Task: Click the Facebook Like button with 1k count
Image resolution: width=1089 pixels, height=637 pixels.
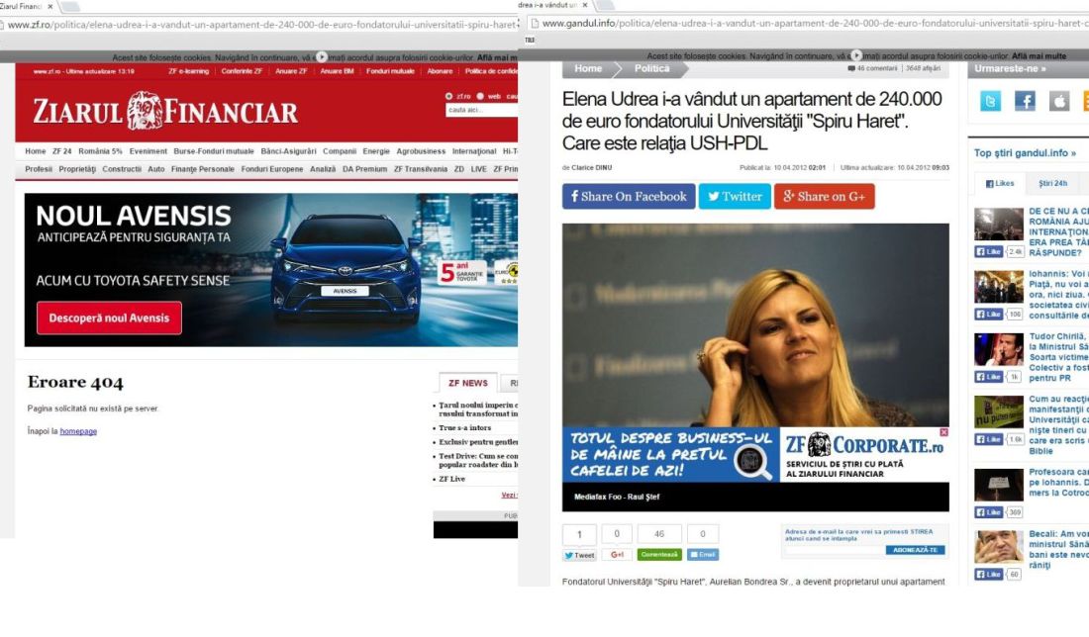Action: coord(989,377)
